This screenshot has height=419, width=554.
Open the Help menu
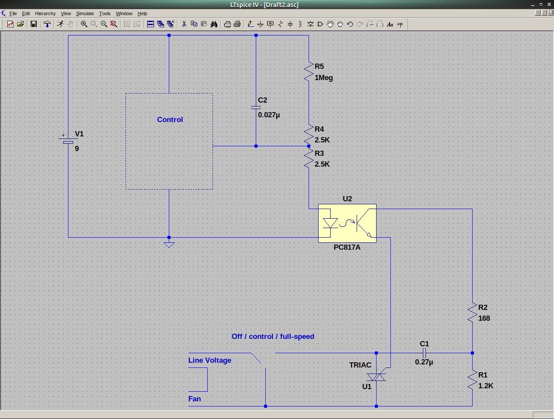(x=142, y=13)
